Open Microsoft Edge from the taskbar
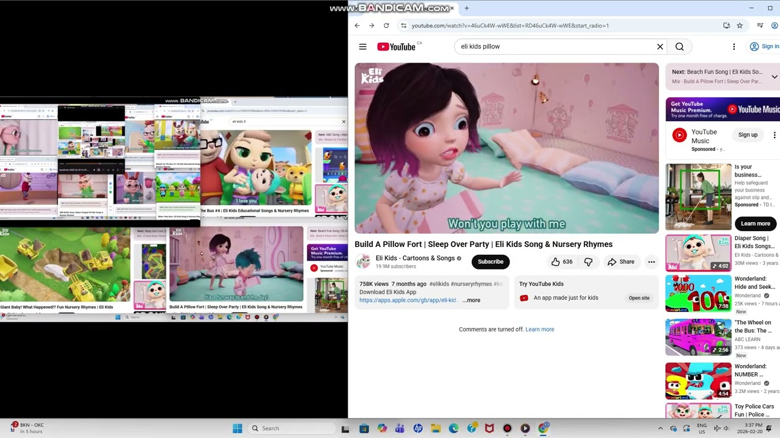The width and height of the screenshot is (780, 438). click(x=454, y=428)
